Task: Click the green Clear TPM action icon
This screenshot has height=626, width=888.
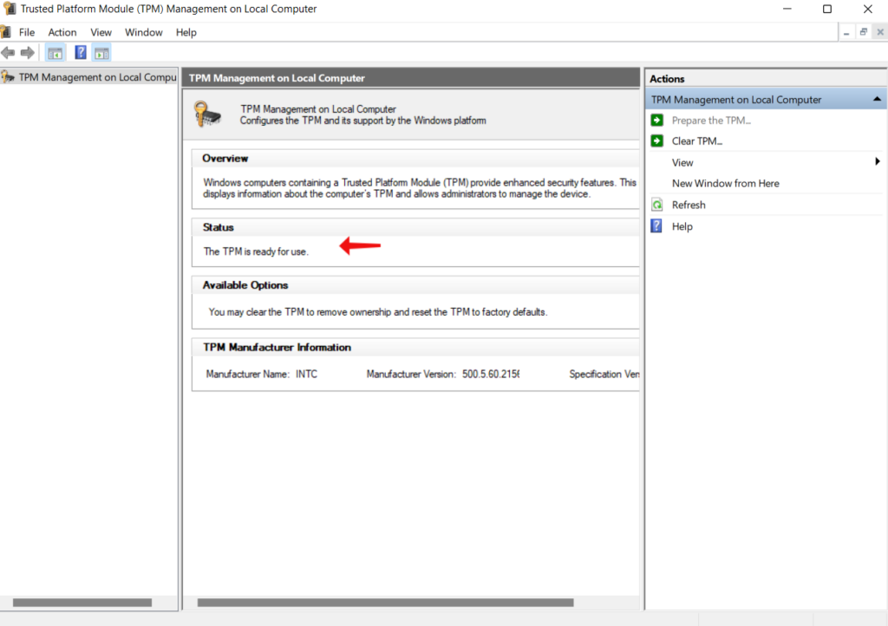Action: (x=657, y=140)
